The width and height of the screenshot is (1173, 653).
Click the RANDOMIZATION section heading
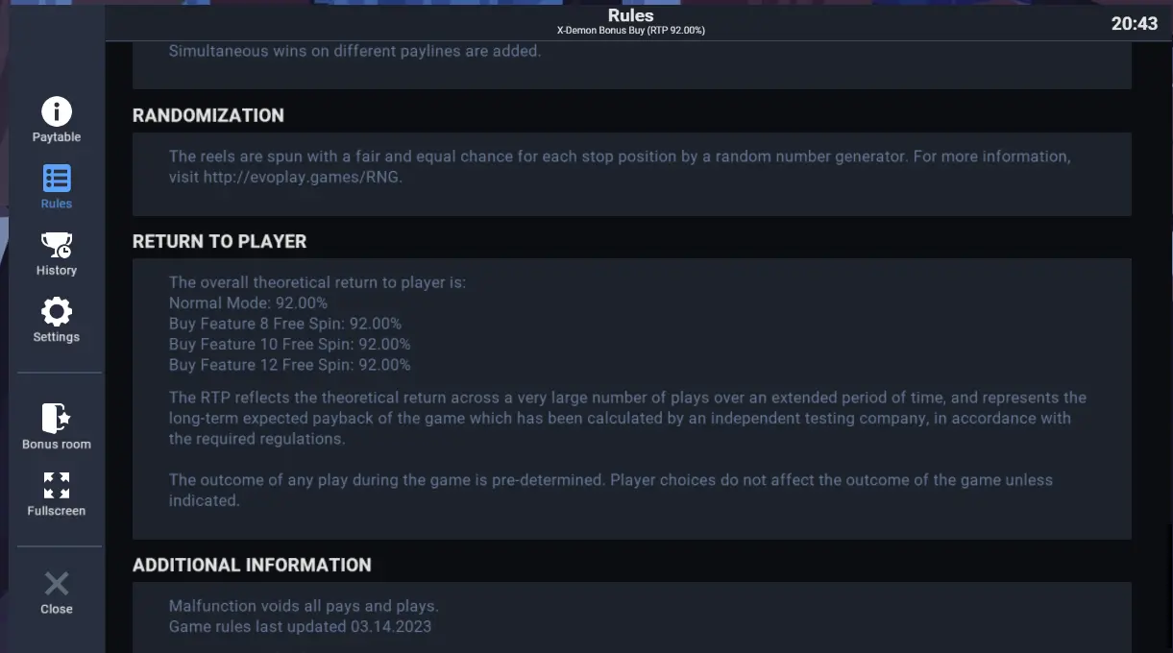click(208, 115)
